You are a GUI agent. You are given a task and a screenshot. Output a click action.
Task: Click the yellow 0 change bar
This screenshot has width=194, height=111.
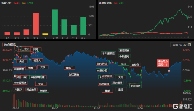[x=45, y=34]
